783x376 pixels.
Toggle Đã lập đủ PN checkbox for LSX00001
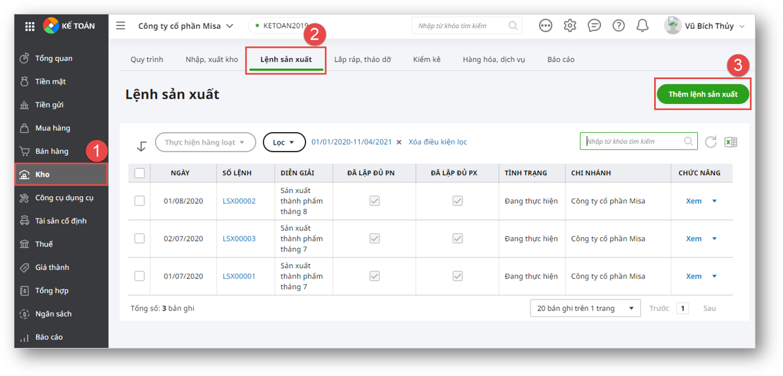pos(375,276)
